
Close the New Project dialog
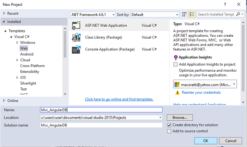239,4
